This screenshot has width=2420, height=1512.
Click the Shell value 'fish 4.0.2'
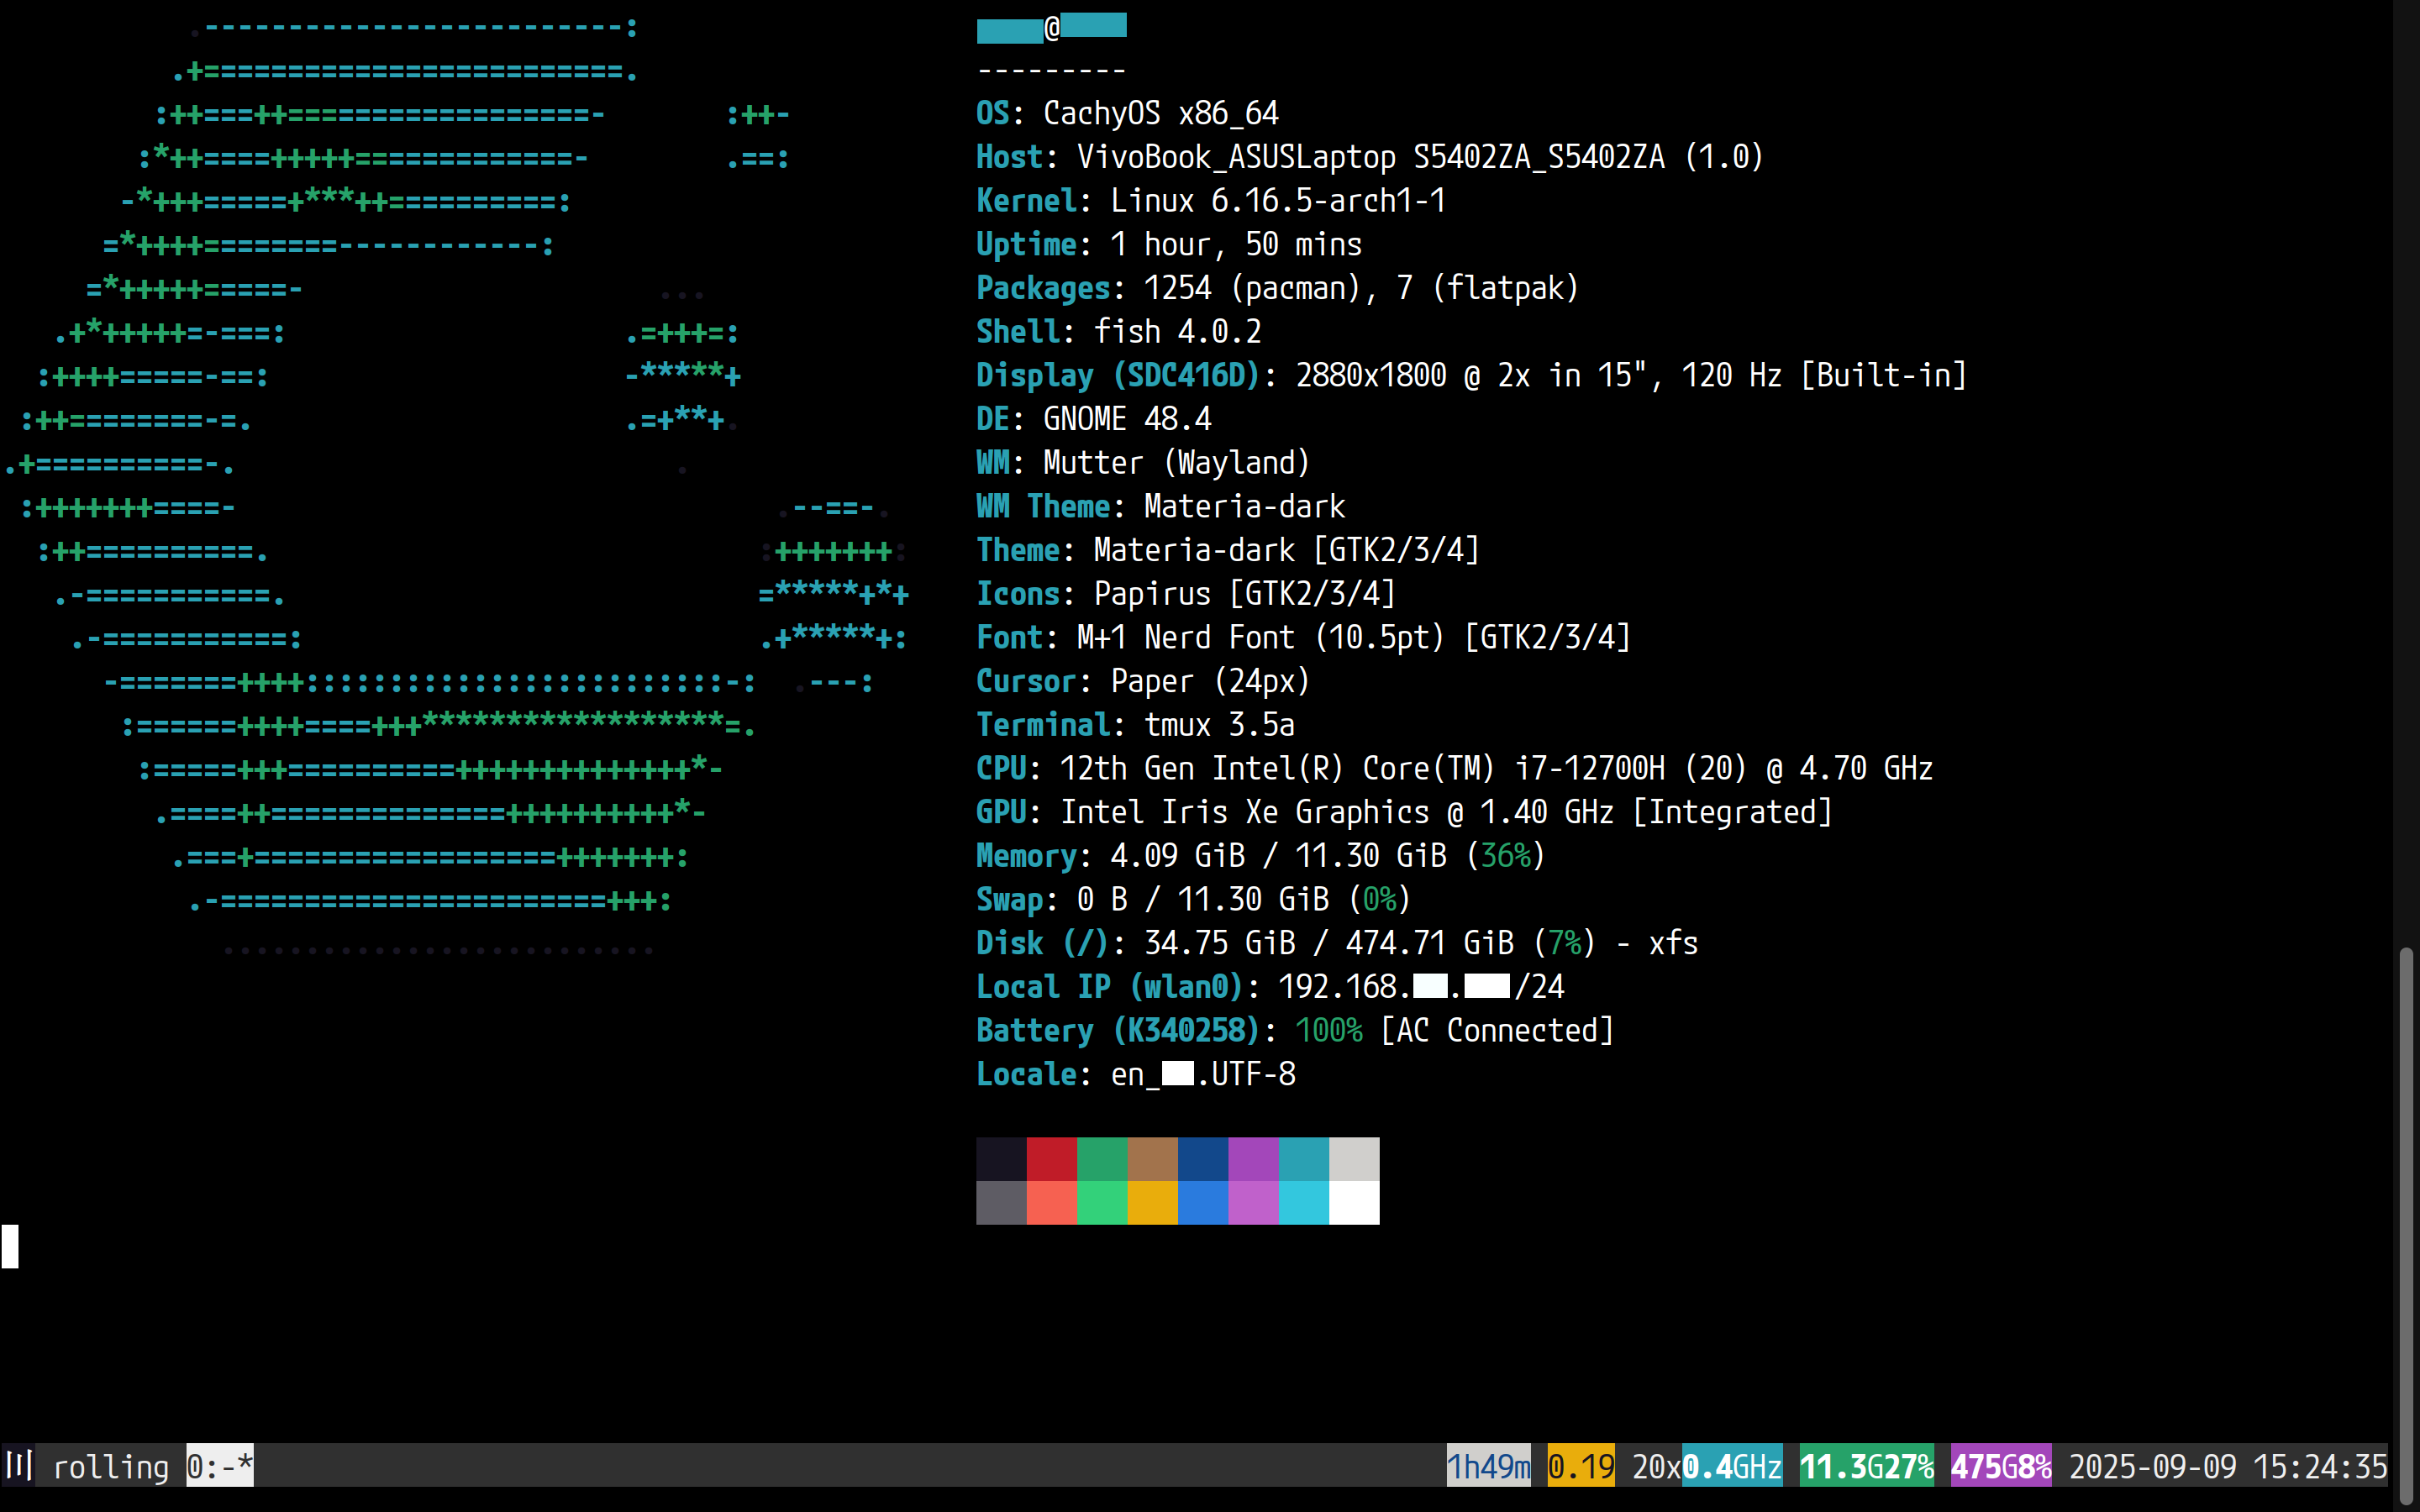tap(1178, 331)
